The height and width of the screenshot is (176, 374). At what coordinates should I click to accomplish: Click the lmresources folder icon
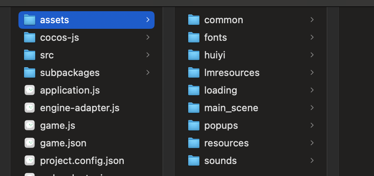[x=194, y=72]
